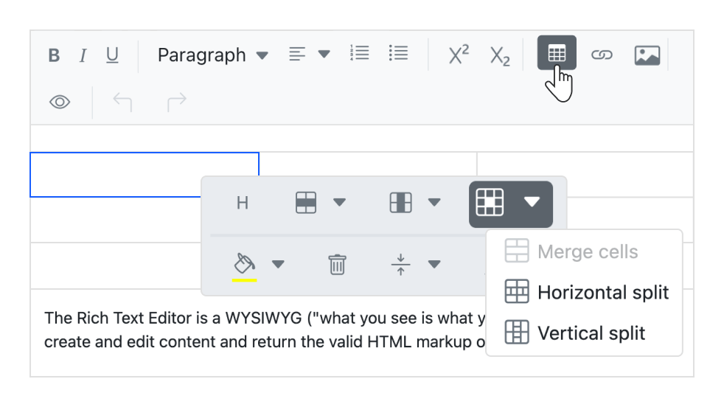
Task: Click the Insert Link icon
Action: tap(602, 55)
